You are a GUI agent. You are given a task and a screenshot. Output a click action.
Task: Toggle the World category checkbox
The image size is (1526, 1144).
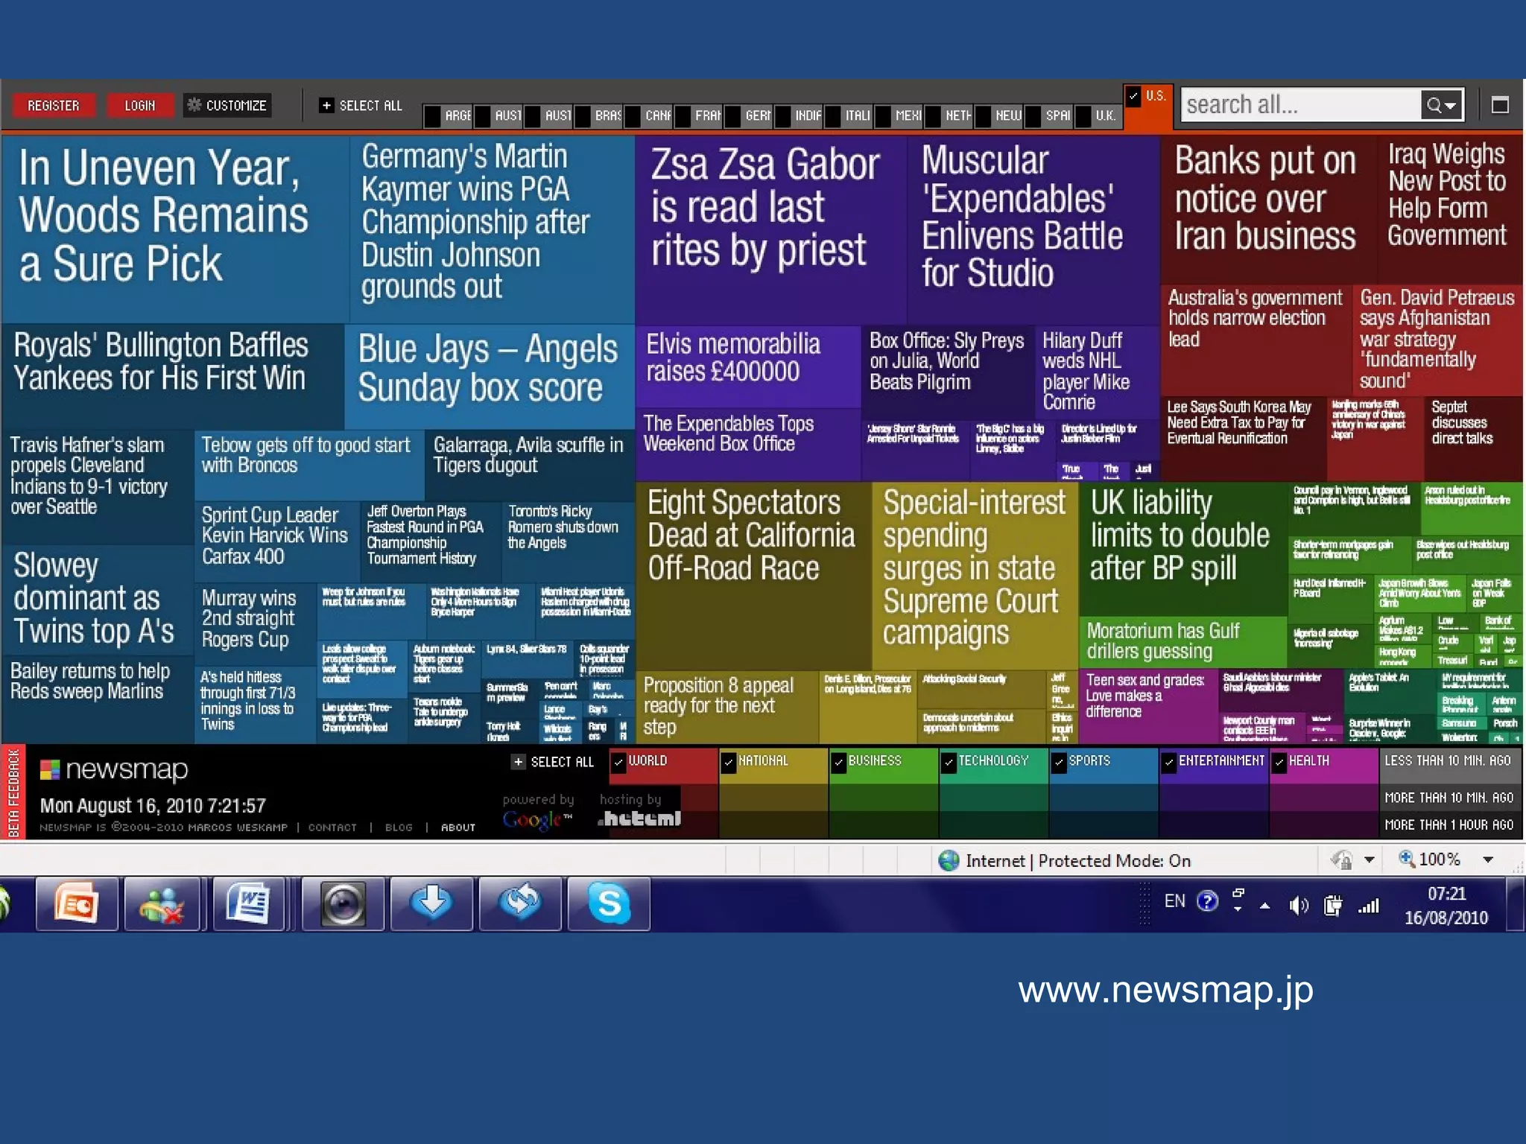(618, 762)
